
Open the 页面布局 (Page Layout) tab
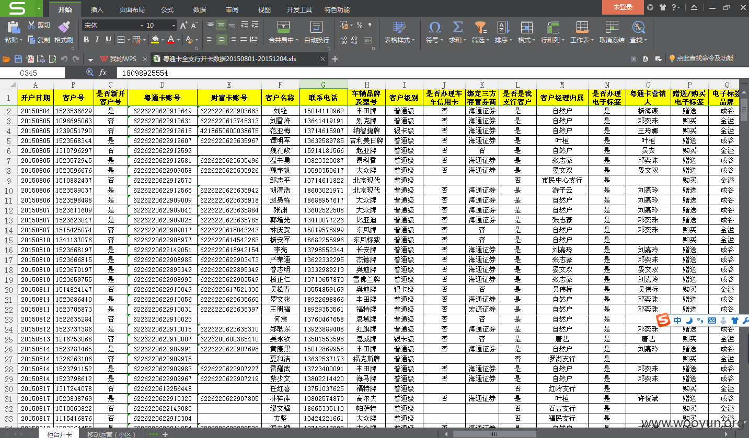(x=132, y=9)
